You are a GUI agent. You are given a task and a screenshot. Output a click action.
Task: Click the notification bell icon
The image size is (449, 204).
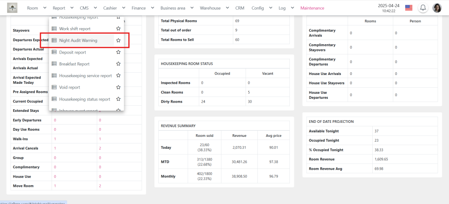pos(423,8)
